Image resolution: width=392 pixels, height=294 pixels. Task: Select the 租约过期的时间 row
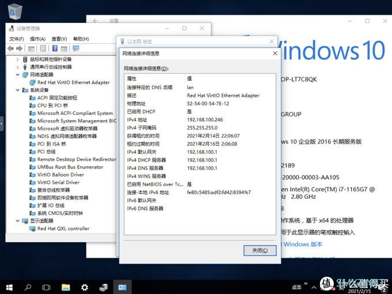pos(200,144)
